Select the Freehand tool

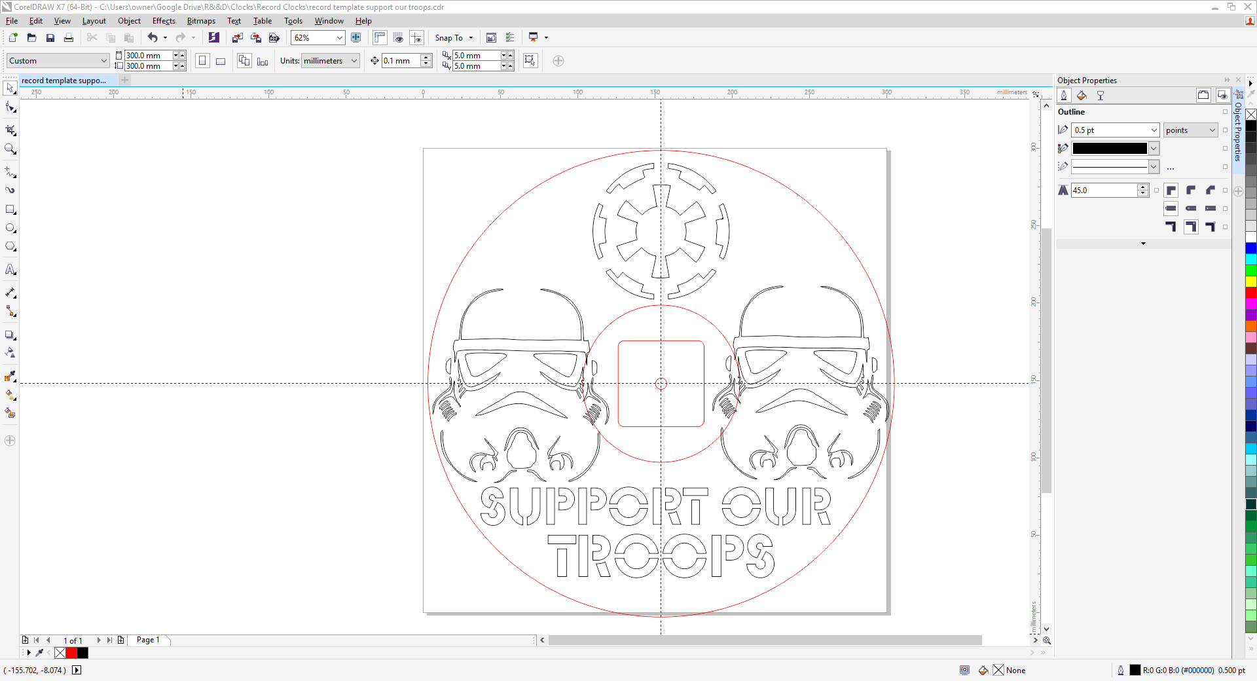(x=10, y=172)
